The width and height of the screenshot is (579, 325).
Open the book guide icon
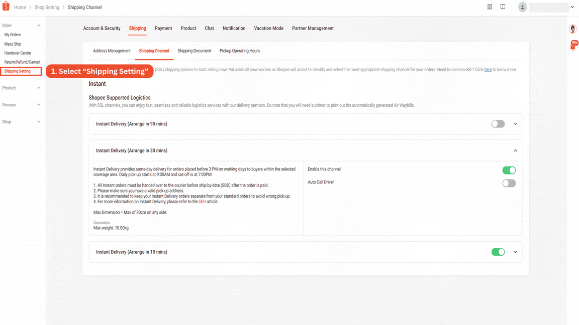coord(503,7)
